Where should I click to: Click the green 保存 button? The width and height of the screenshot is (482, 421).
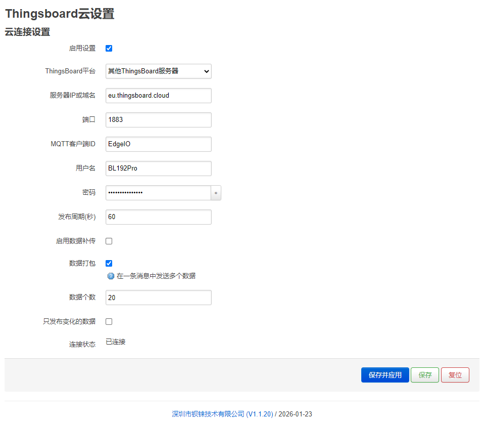[x=425, y=375]
